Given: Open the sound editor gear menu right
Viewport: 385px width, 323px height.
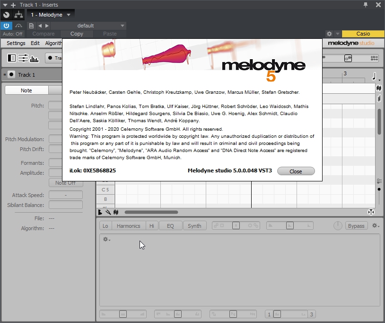Looking at the screenshot, I should [x=376, y=225].
